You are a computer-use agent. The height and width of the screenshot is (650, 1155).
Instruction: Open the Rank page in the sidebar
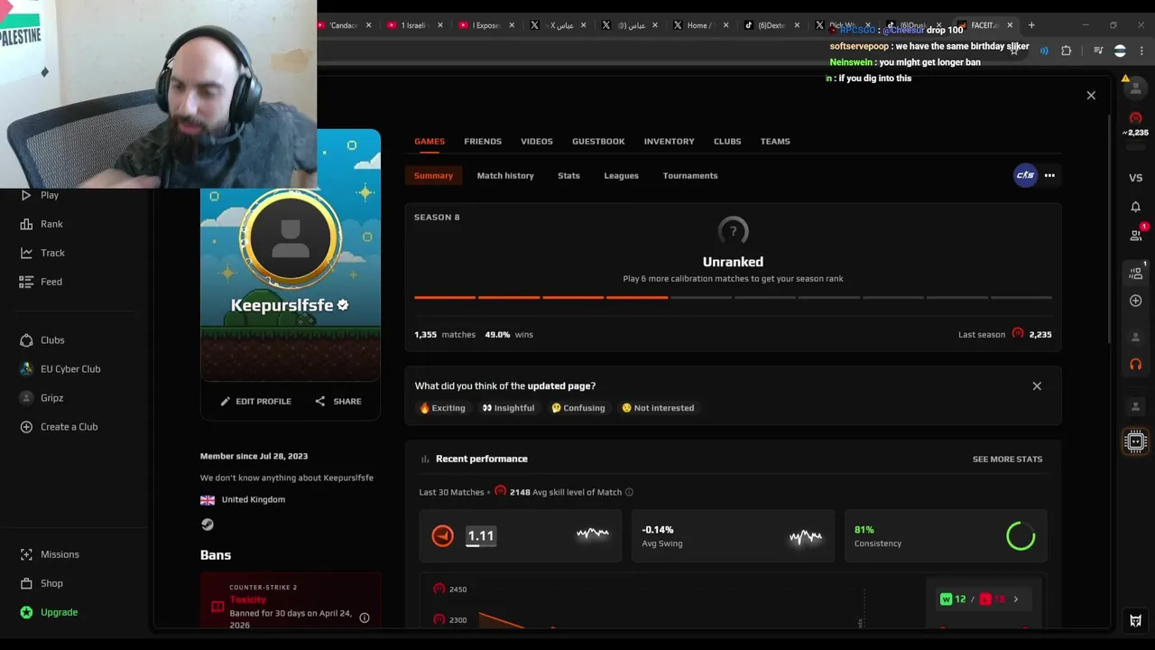[41, 224]
